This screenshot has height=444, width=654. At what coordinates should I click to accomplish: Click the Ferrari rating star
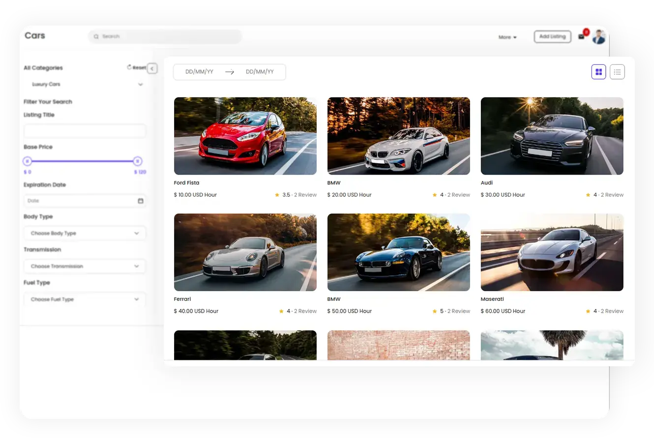281,311
